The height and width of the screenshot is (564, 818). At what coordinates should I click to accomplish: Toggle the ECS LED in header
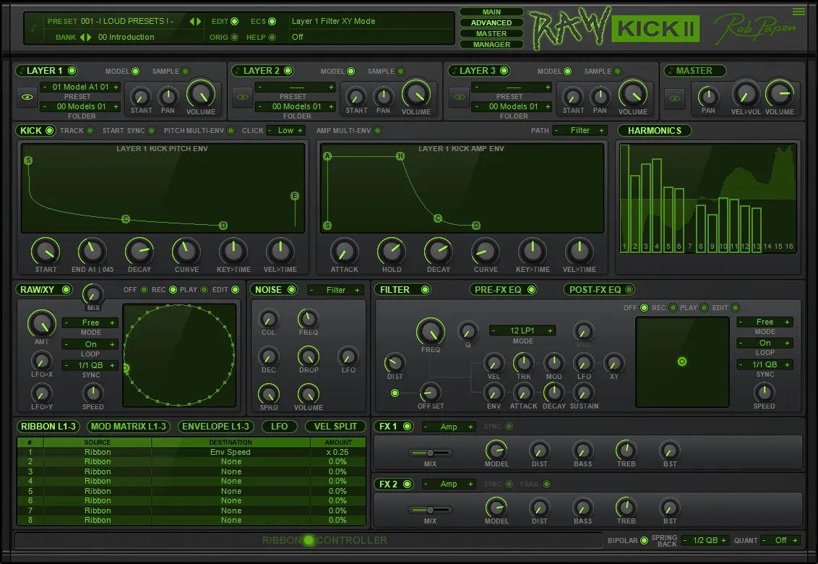272,22
